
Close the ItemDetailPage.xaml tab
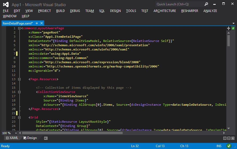coord(41,23)
